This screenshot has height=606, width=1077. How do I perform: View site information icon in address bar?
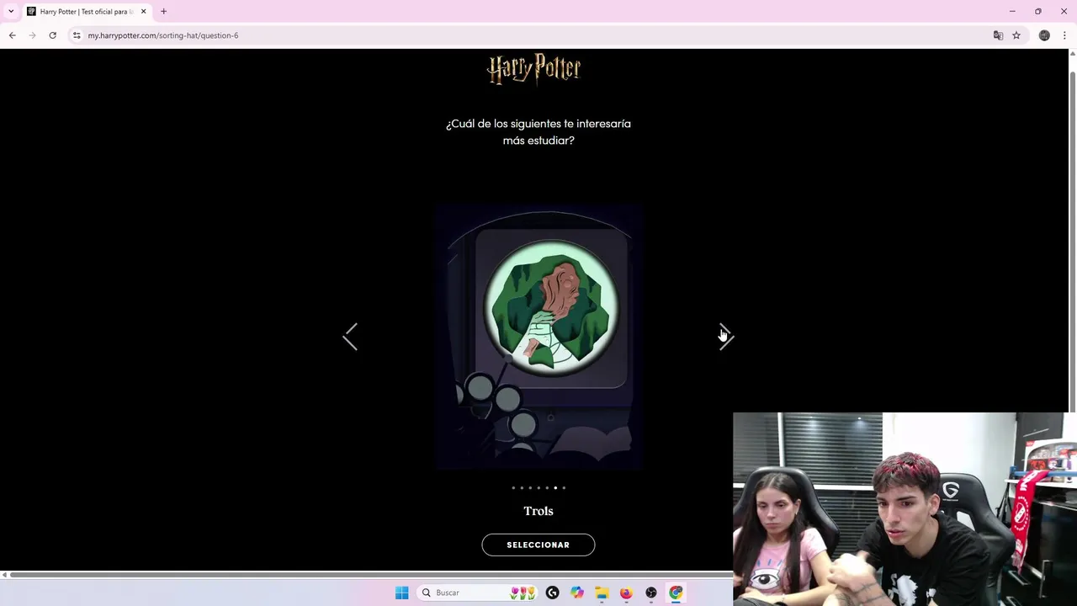(x=77, y=35)
